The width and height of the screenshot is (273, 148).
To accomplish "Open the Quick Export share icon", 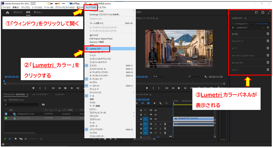I will [263, 12].
